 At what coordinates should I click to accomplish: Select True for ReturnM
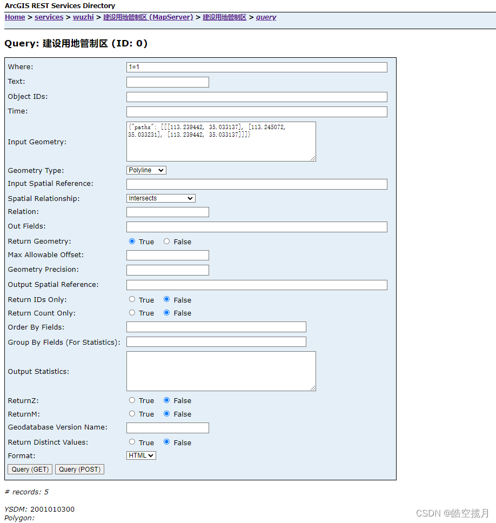pyautogui.click(x=132, y=414)
